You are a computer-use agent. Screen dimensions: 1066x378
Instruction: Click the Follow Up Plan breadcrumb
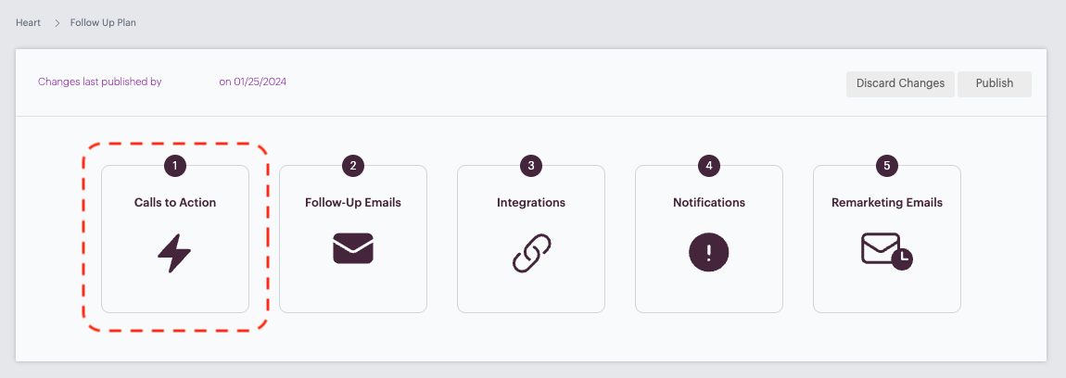click(x=103, y=22)
